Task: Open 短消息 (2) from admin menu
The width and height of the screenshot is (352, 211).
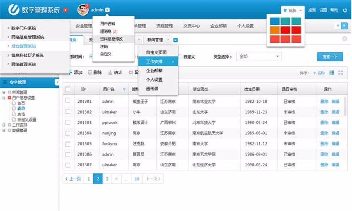Action: click(109, 31)
